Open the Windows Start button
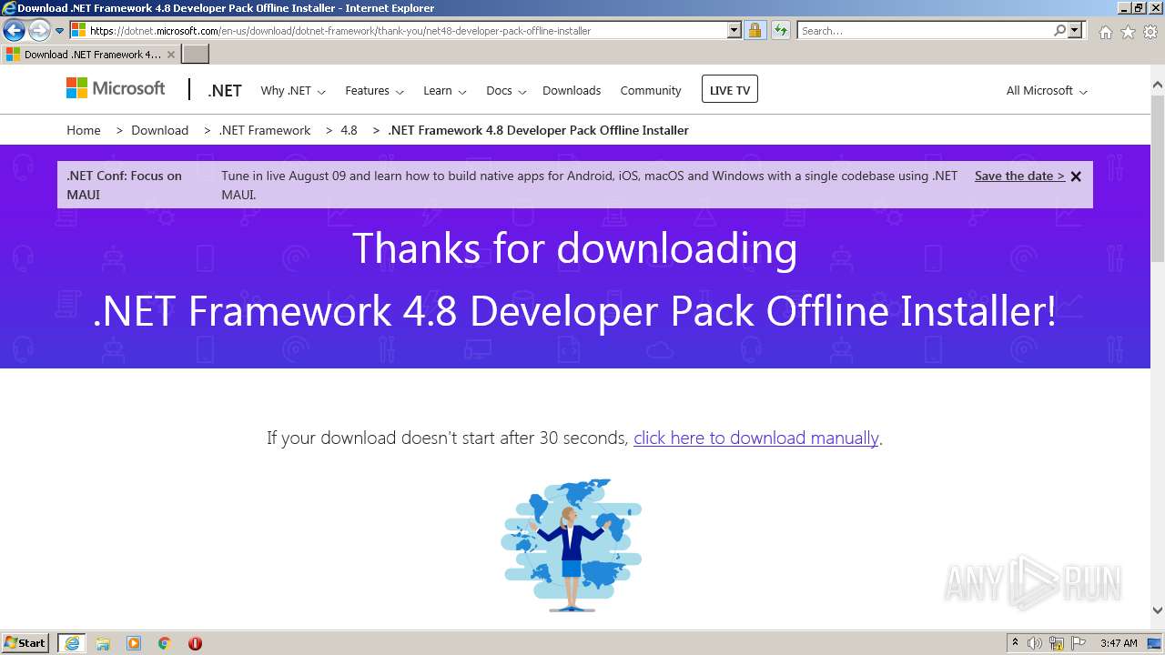The height and width of the screenshot is (655, 1165). click(25, 642)
